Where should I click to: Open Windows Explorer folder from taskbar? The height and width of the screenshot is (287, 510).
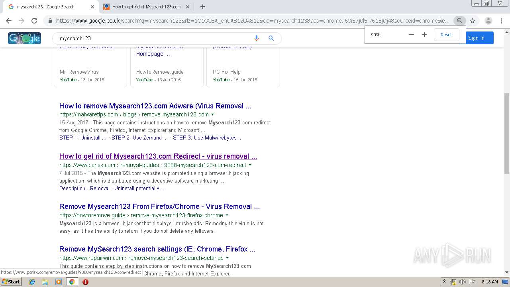45,282
